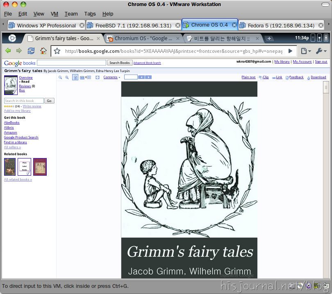
Task: Switch to Windows XP Professional VM tab
Action: pos(46,25)
